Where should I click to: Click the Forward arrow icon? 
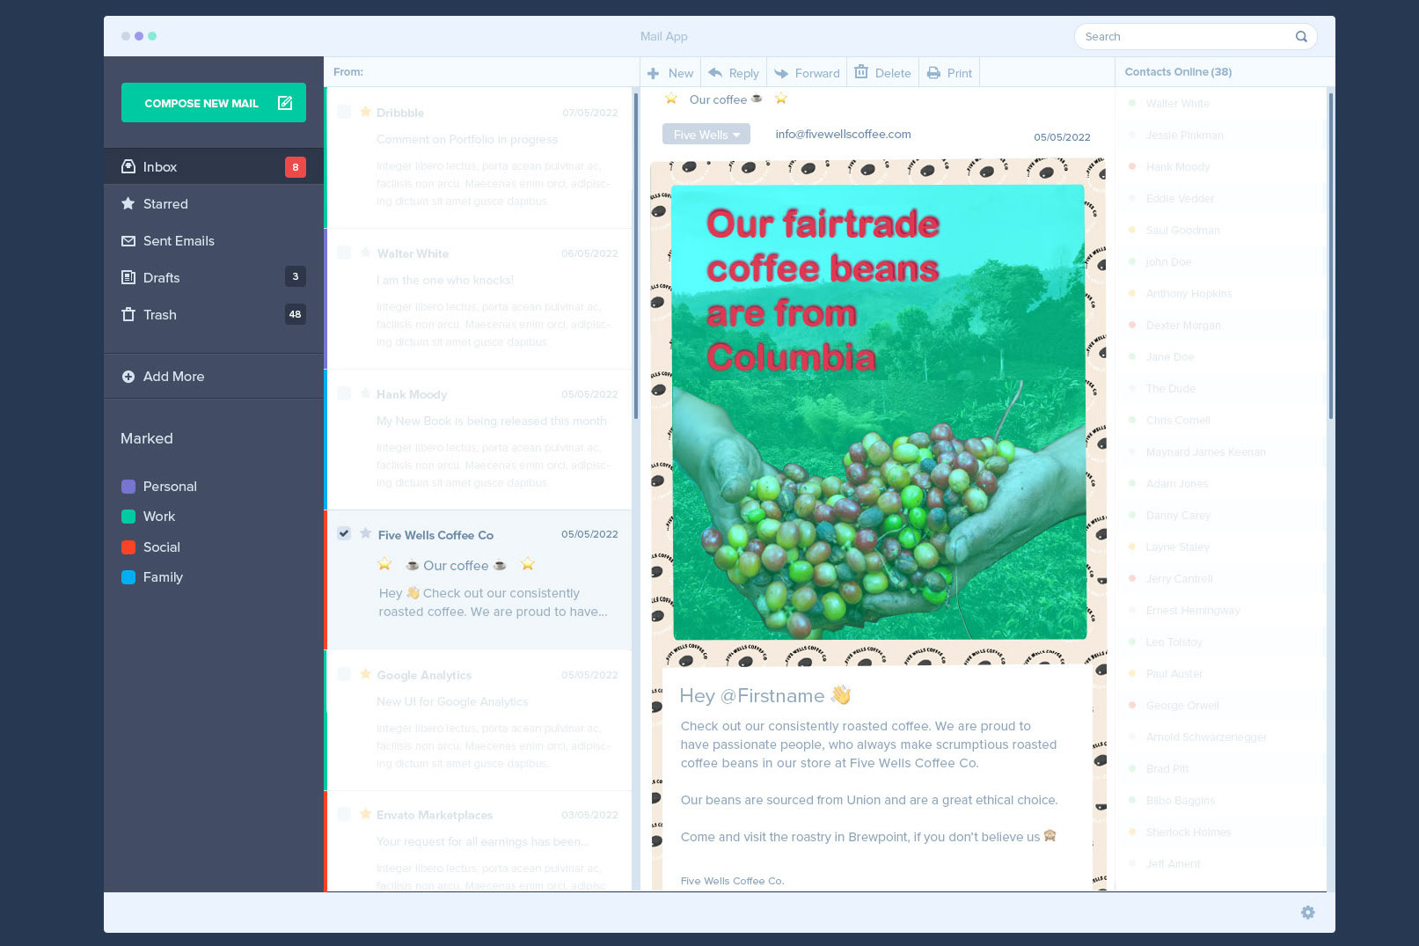point(780,73)
